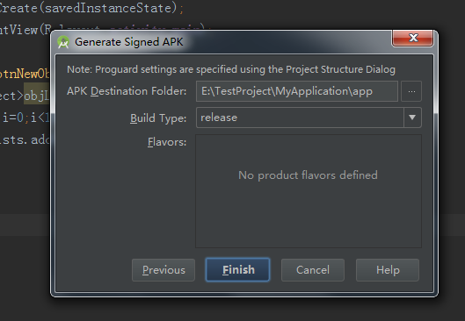Click the Generate Signed APK title text
The image size is (465, 321).
click(x=129, y=42)
